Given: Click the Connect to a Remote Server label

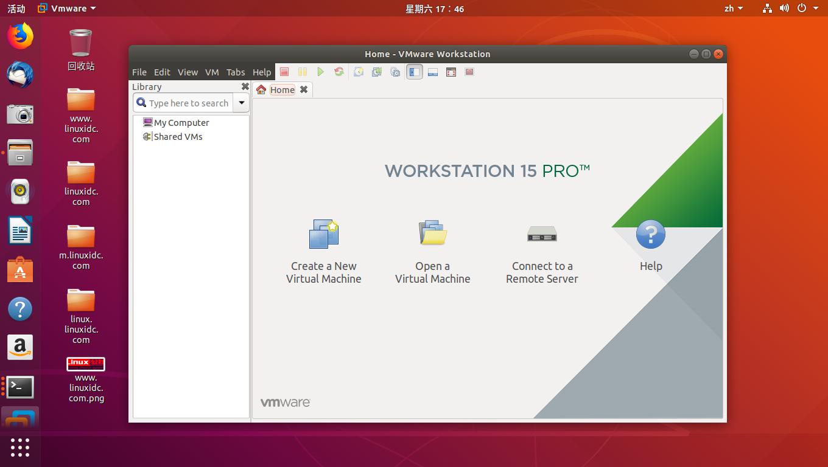Looking at the screenshot, I should [542, 272].
